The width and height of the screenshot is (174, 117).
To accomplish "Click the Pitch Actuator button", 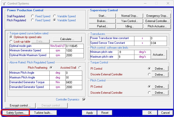I will point(157,26).
